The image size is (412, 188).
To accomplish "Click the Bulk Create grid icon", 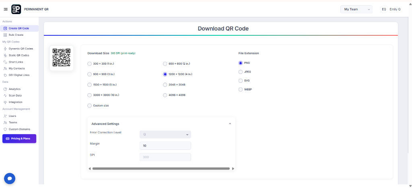I will (x=5, y=35).
